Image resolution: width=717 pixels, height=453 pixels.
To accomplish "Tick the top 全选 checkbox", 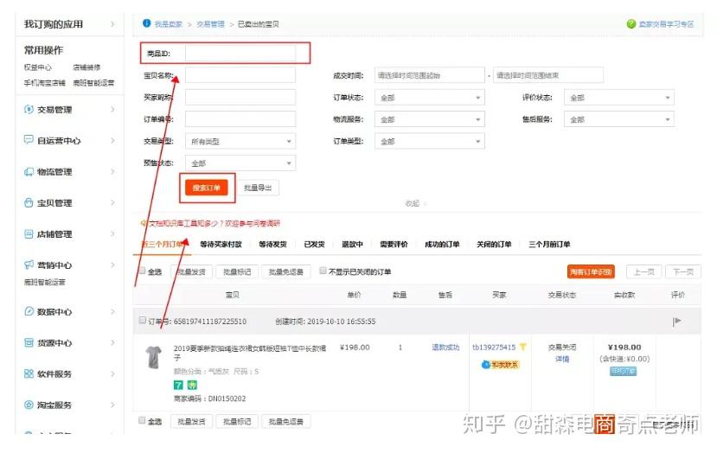I will tap(142, 271).
